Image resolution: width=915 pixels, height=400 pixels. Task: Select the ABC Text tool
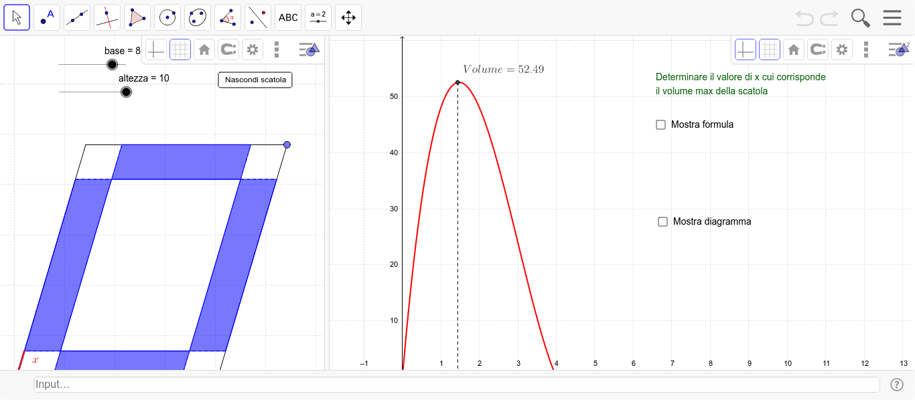coord(288,17)
